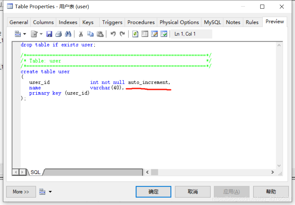Click the toolbar icon with green checkmark
295x205 pixels.
coord(164,34)
